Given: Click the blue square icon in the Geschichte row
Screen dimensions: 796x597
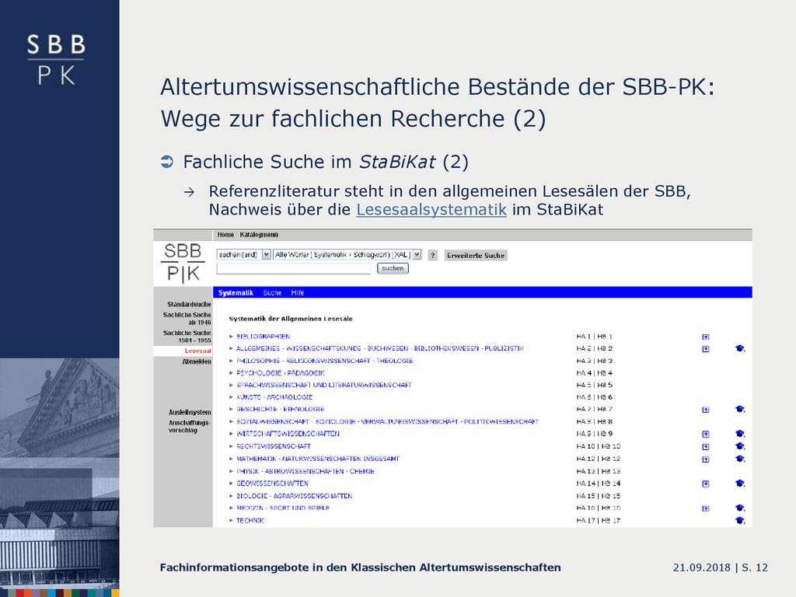Looking at the screenshot, I should coord(706,410).
